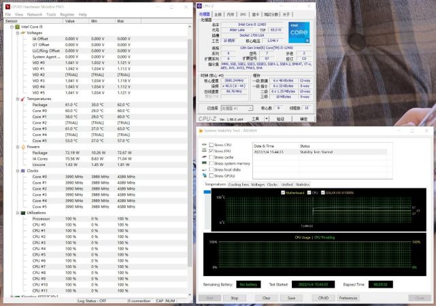Click the Temperatures thermometer icon

[x=21, y=99]
